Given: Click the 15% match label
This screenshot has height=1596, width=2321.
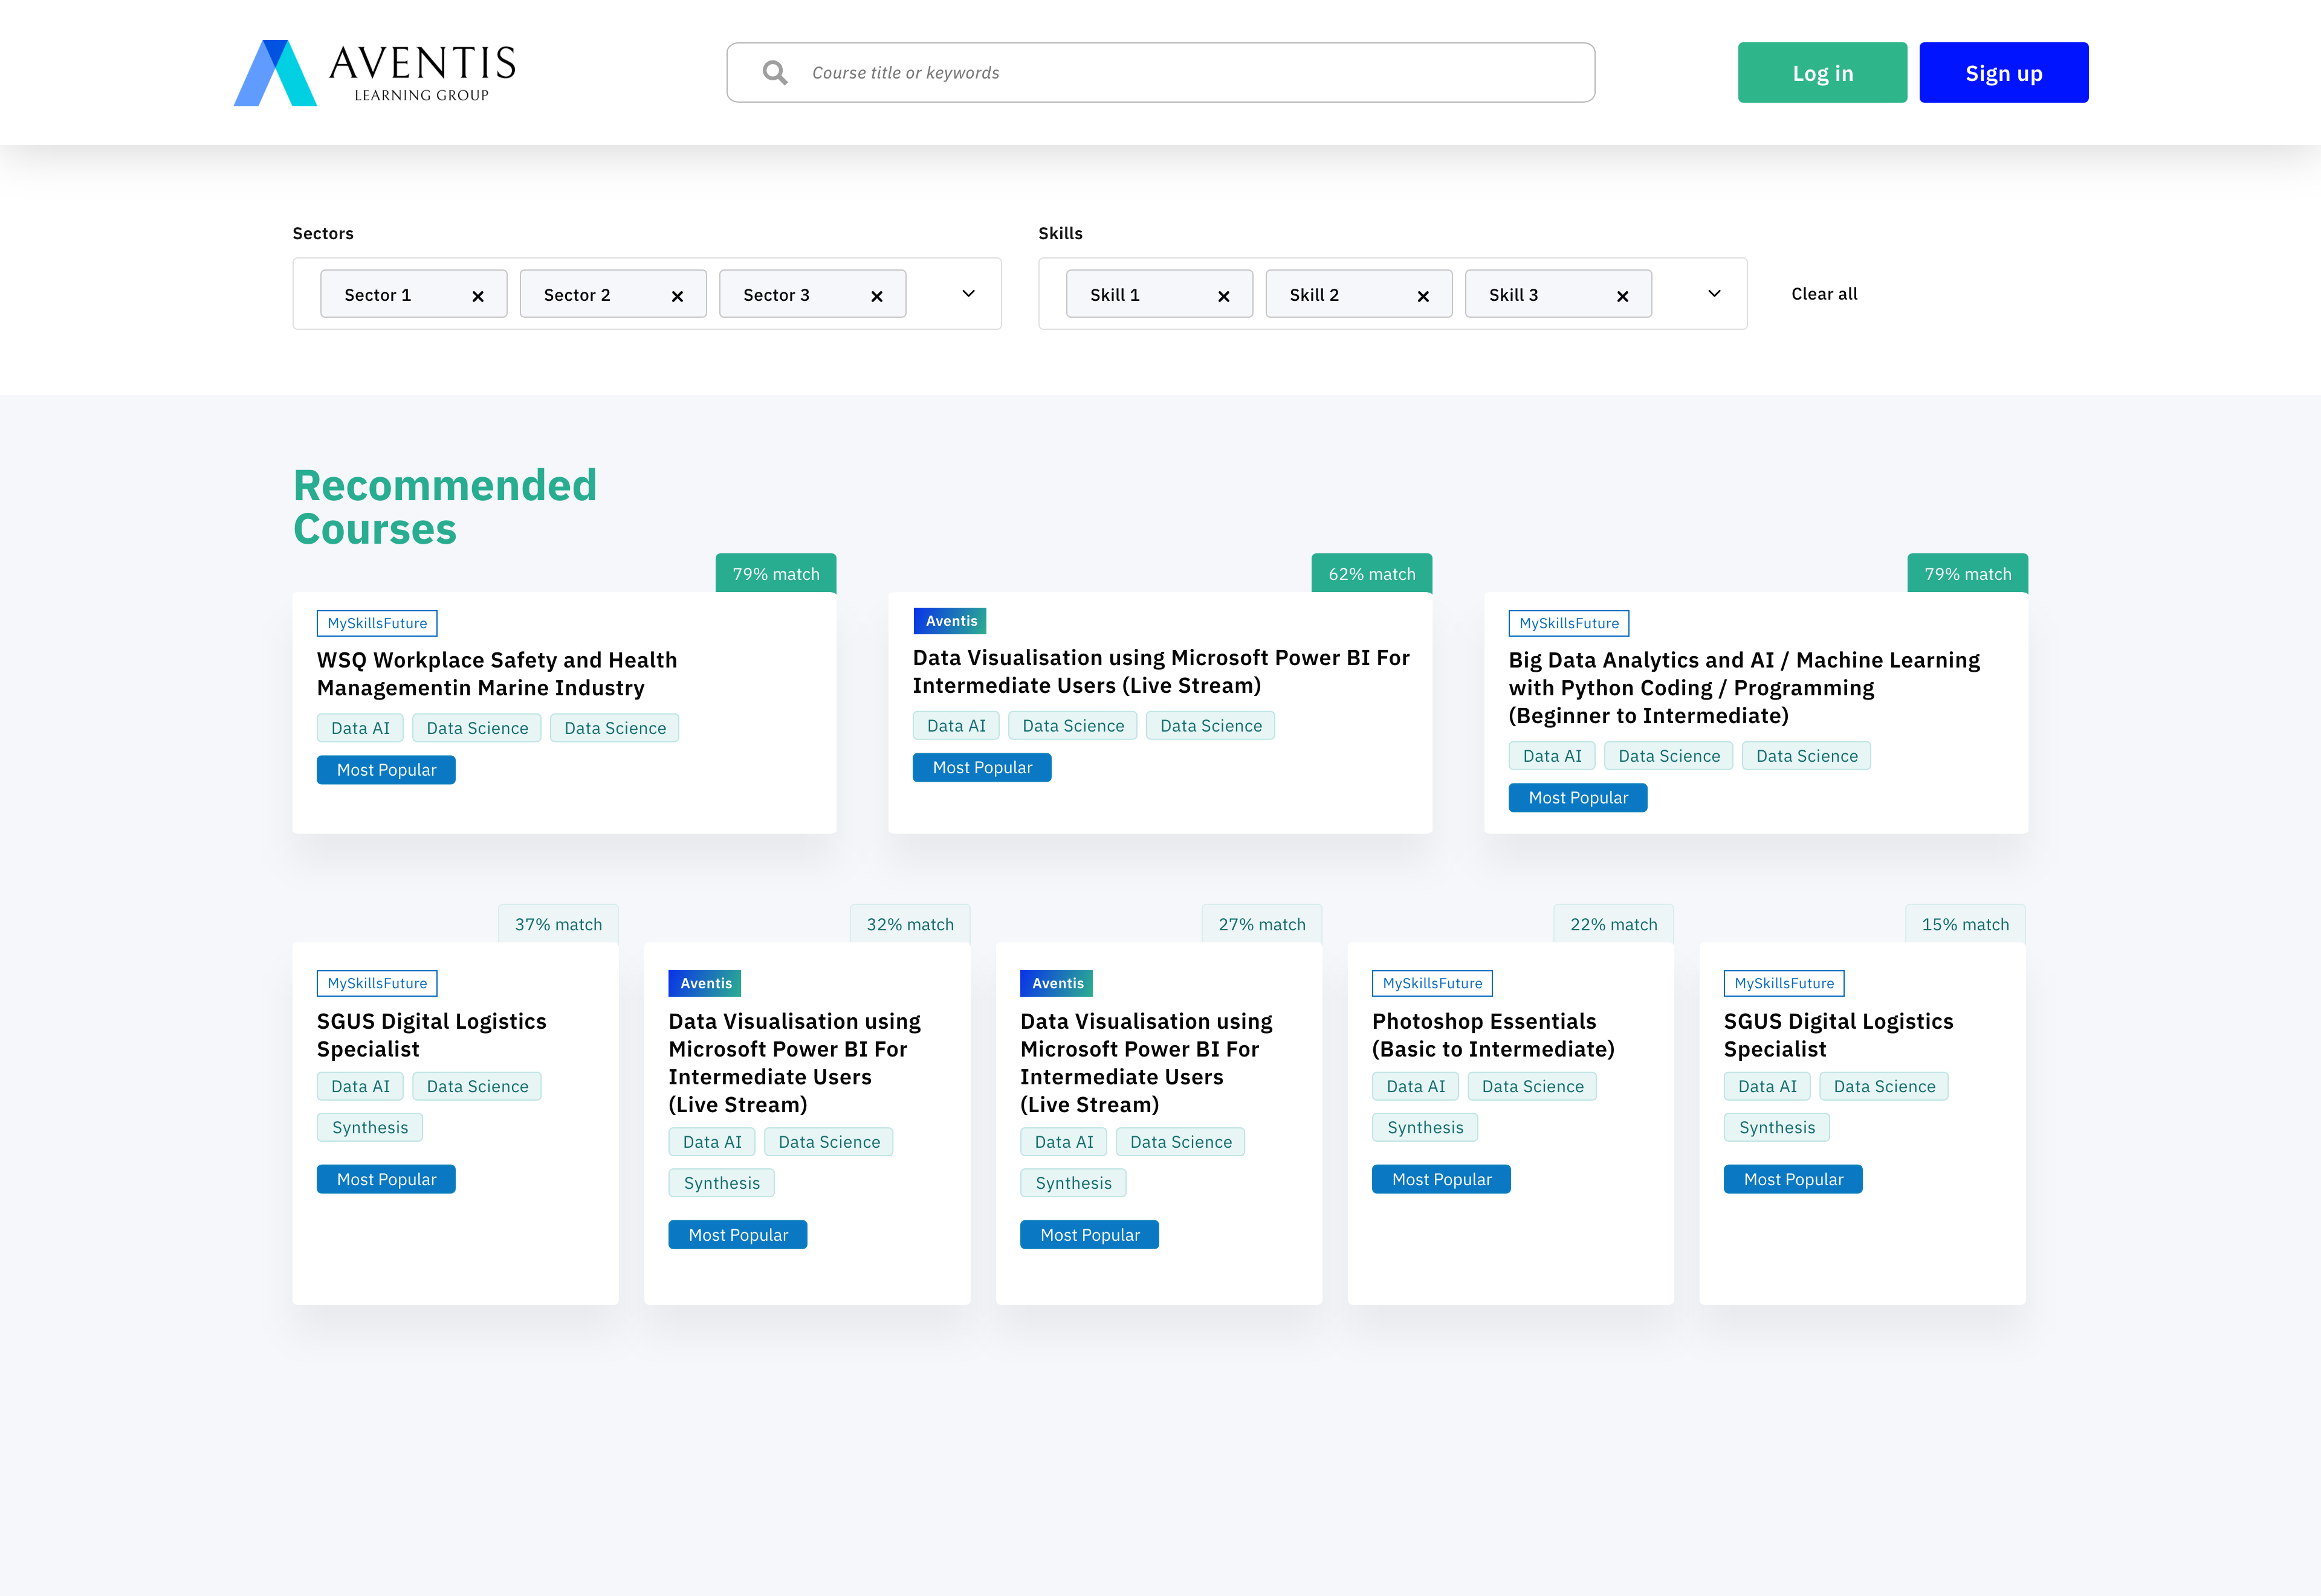Looking at the screenshot, I should click(x=1965, y=924).
